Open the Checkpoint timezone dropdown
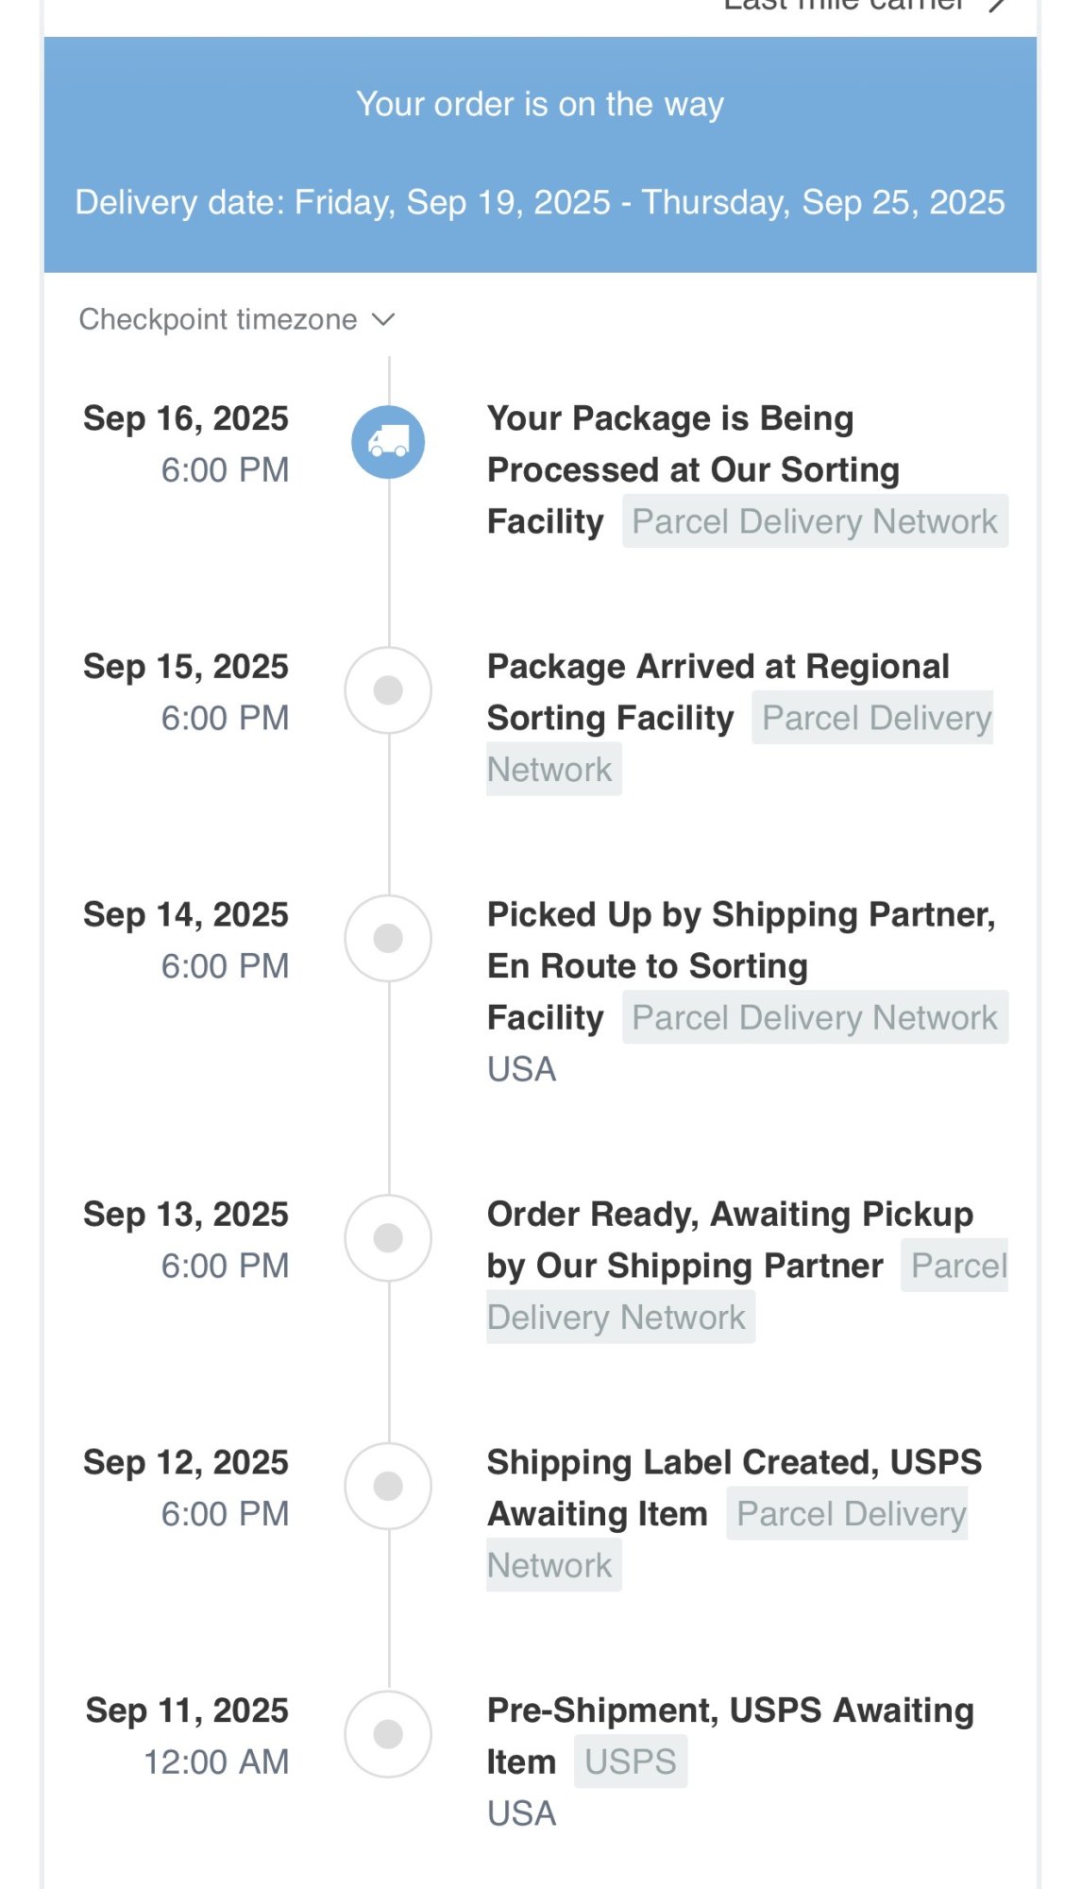1081x1889 pixels. pos(218,319)
